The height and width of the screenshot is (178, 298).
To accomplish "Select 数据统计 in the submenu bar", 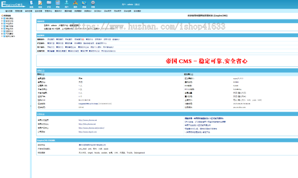I will pos(88,11).
